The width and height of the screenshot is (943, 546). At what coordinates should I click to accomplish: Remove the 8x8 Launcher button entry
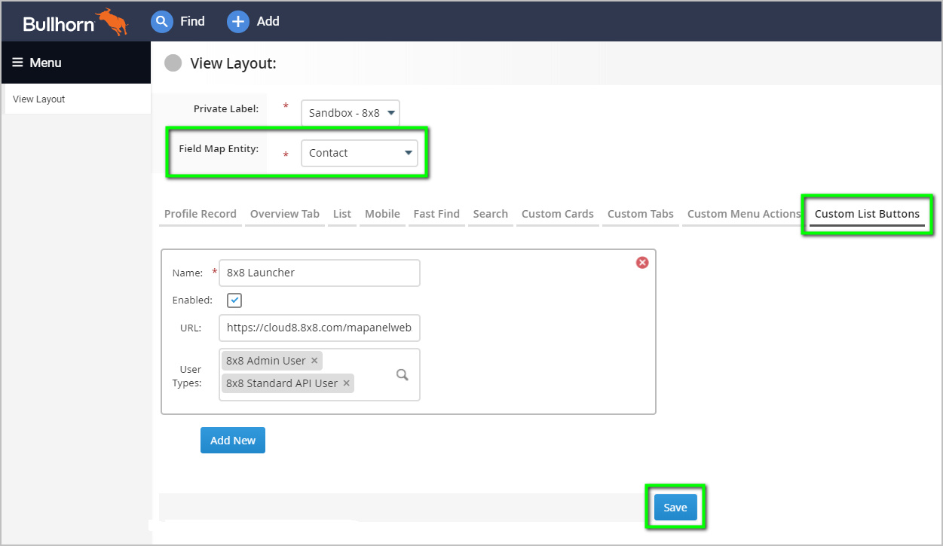(x=642, y=262)
